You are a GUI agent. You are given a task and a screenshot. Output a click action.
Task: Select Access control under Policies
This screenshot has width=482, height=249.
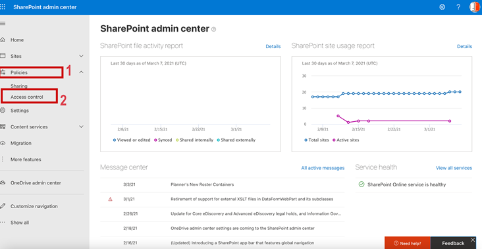(x=27, y=97)
